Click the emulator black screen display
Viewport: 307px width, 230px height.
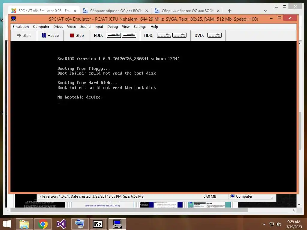click(153, 116)
